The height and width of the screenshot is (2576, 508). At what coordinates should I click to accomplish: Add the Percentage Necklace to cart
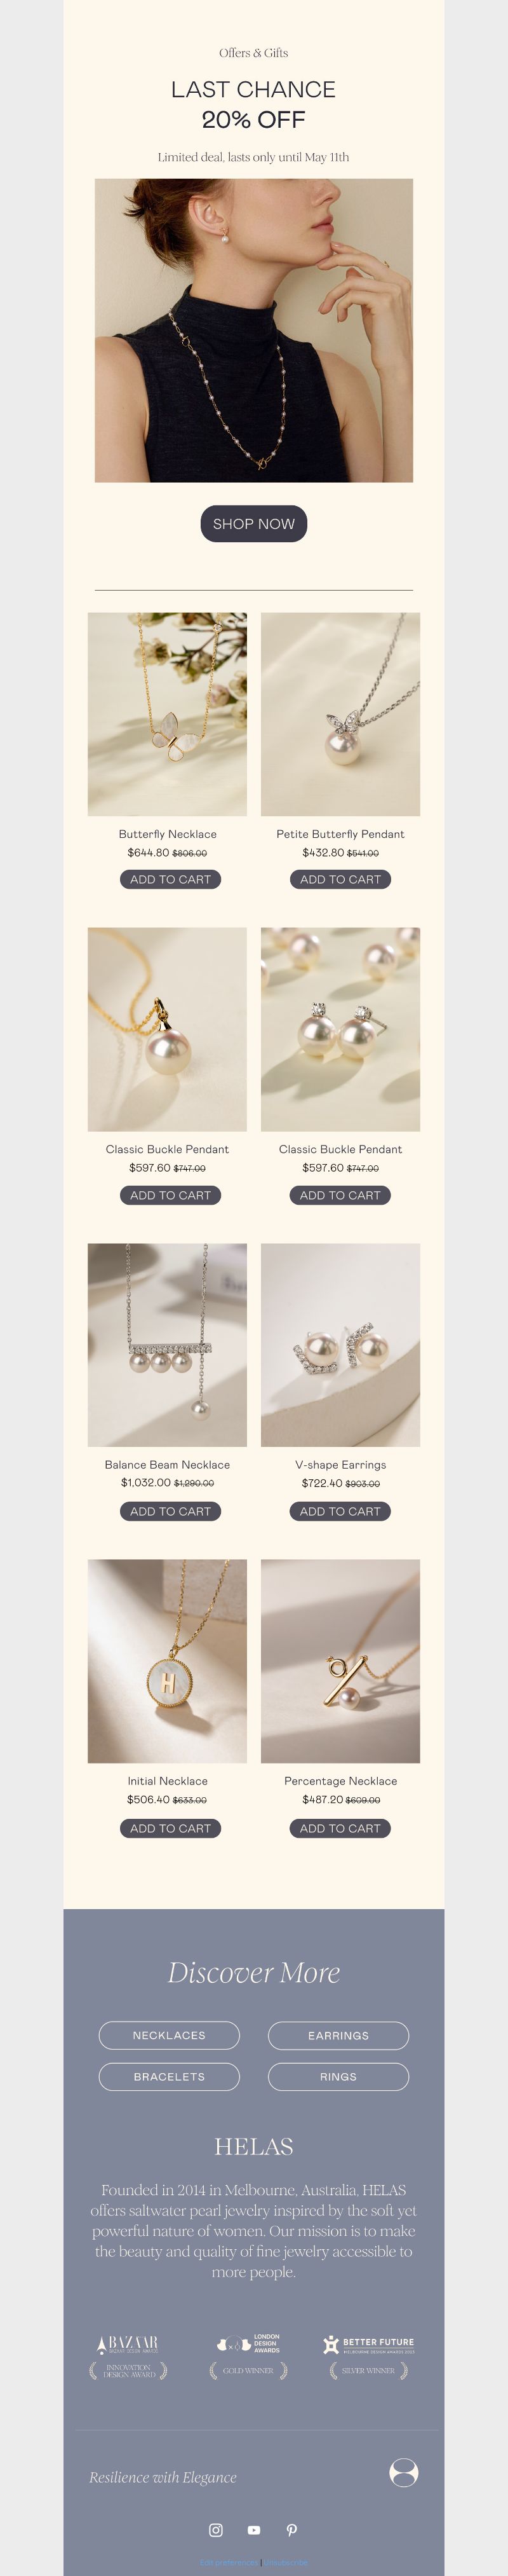340,1827
